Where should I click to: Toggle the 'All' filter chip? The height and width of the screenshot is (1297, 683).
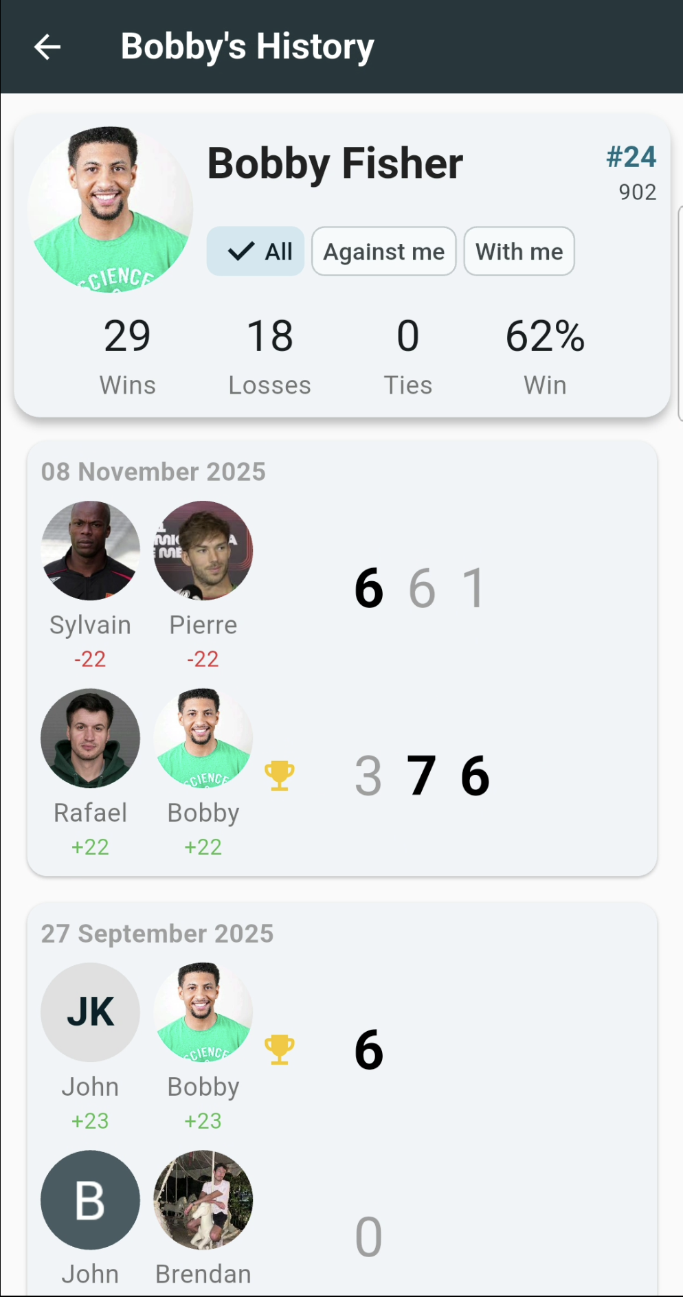tap(255, 251)
